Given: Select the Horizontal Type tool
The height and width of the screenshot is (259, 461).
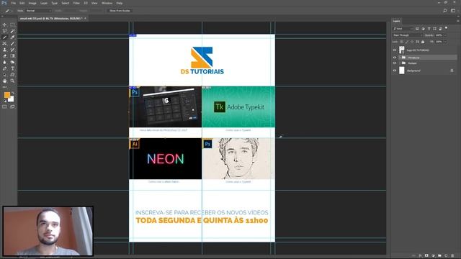Looking at the screenshot, I should [x=12, y=68].
